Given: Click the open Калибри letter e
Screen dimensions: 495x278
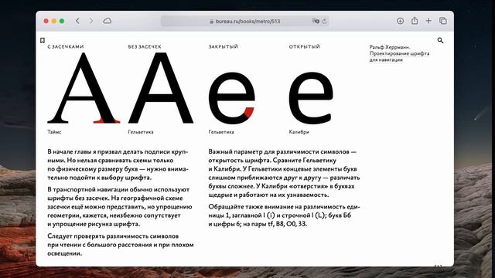Looking at the screenshot, I should point(311,98).
